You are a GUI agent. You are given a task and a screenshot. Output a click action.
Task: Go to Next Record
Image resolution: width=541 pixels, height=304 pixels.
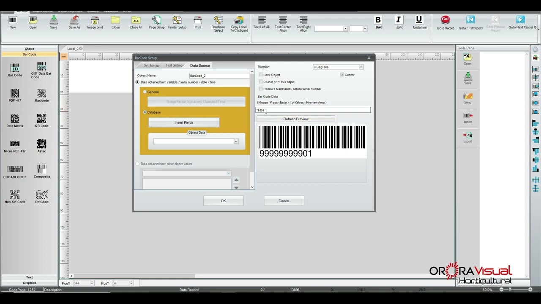tap(520, 23)
